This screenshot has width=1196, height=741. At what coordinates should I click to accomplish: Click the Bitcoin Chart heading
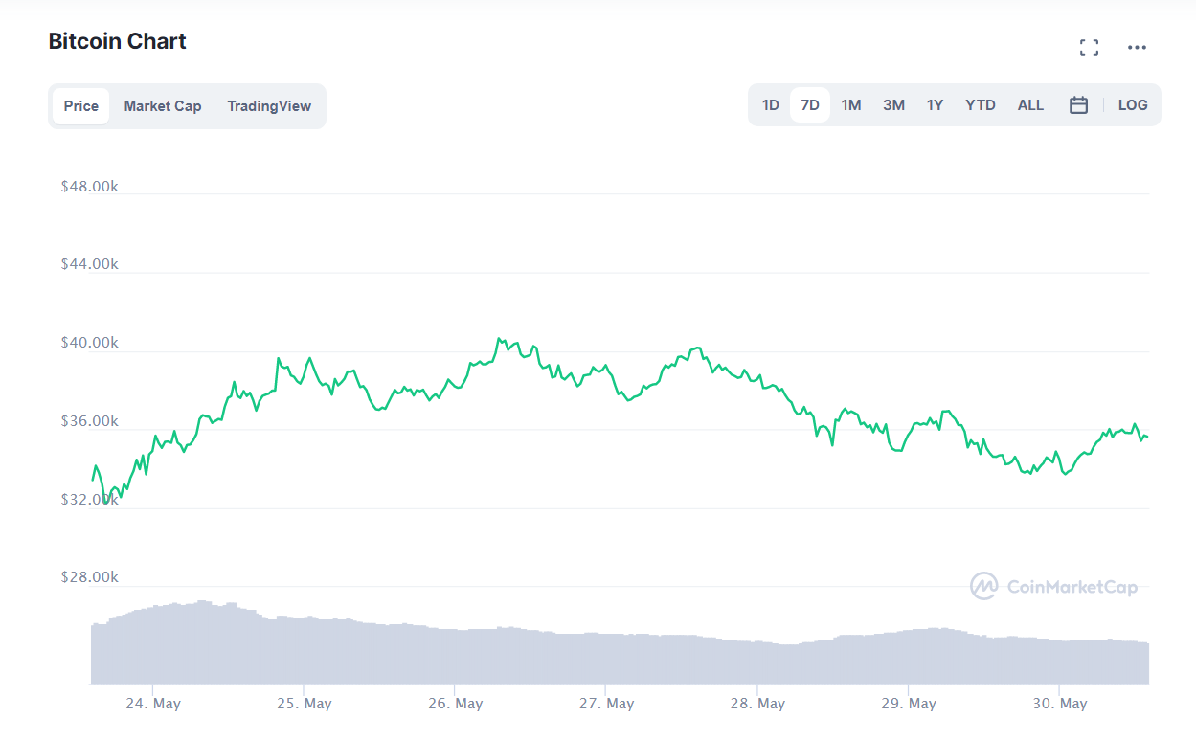pyautogui.click(x=117, y=41)
